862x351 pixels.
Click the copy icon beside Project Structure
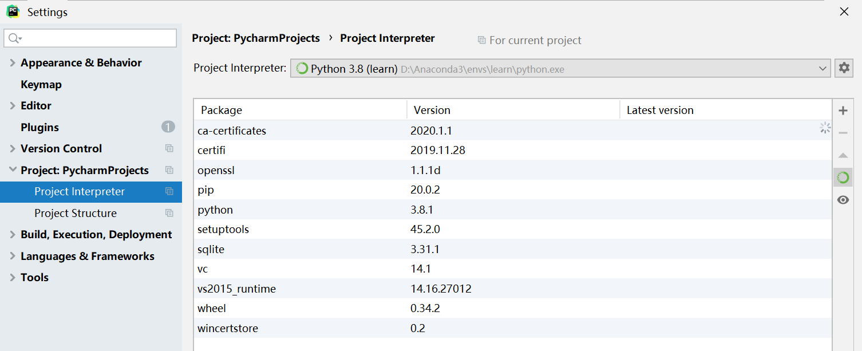[x=169, y=213]
